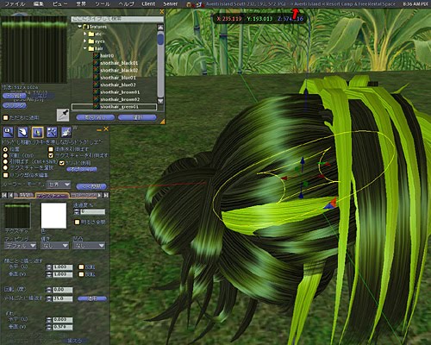Viewport: 431px width, 345px height.
Task: Activate the eyedropper in the texture picker
Action: click(63, 115)
